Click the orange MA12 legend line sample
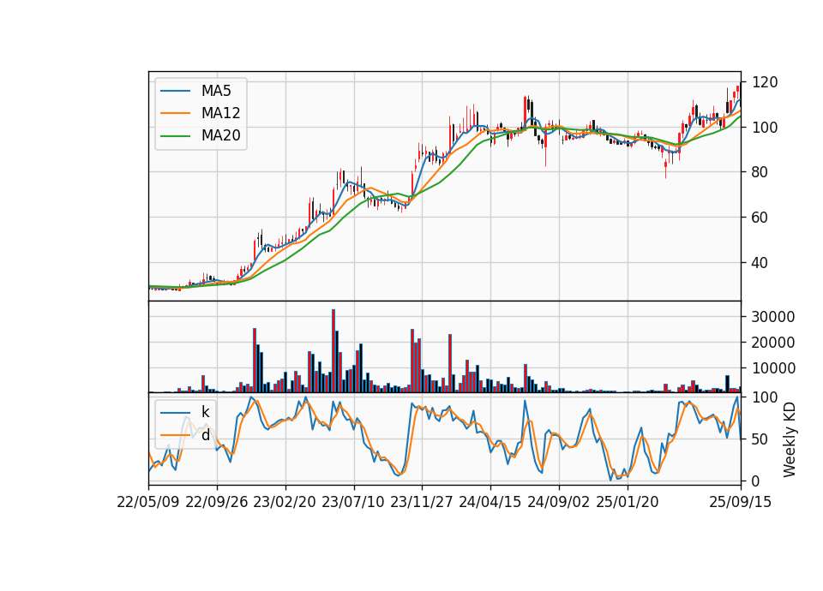This screenshot has width=823, height=591. pos(175,113)
